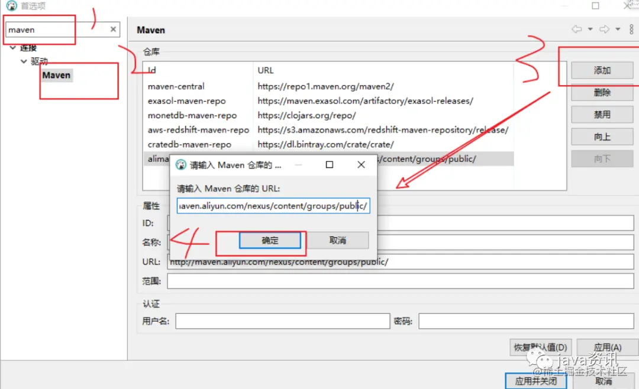Screen dimensions: 639x389
Task: Click the URL property field
Action: pos(401,261)
